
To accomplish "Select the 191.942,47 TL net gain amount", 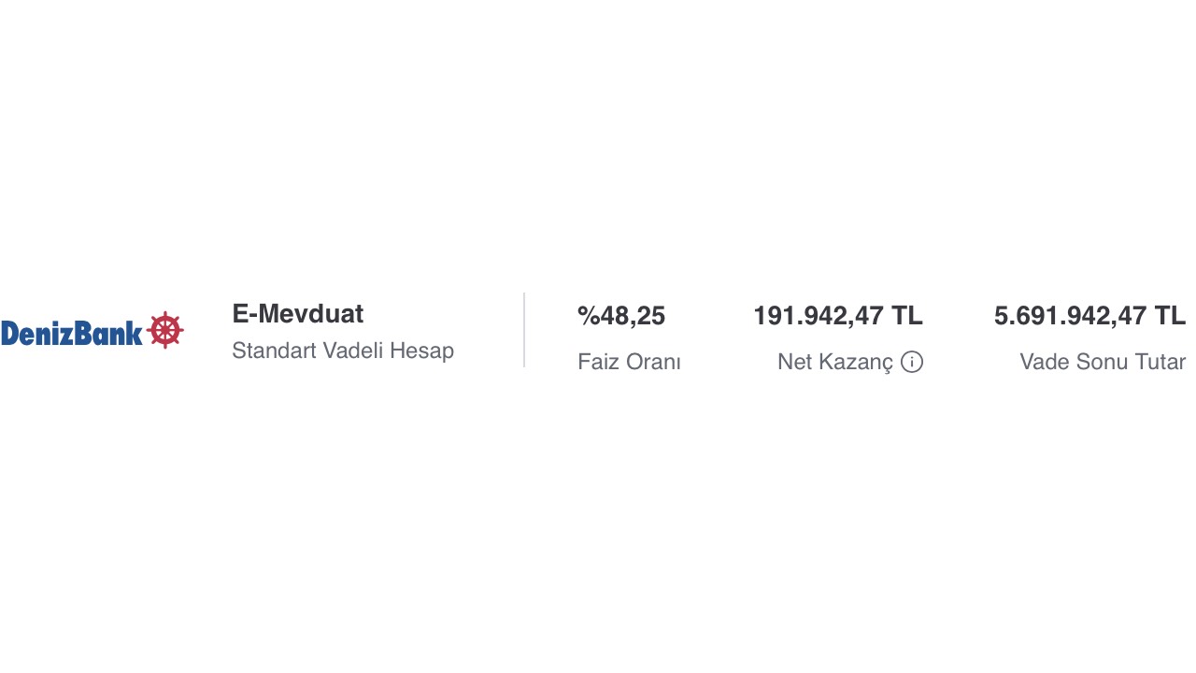I will (x=838, y=316).
